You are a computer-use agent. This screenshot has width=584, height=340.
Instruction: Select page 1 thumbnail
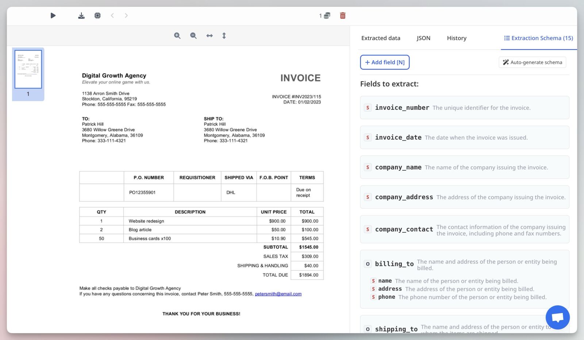point(28,69)
